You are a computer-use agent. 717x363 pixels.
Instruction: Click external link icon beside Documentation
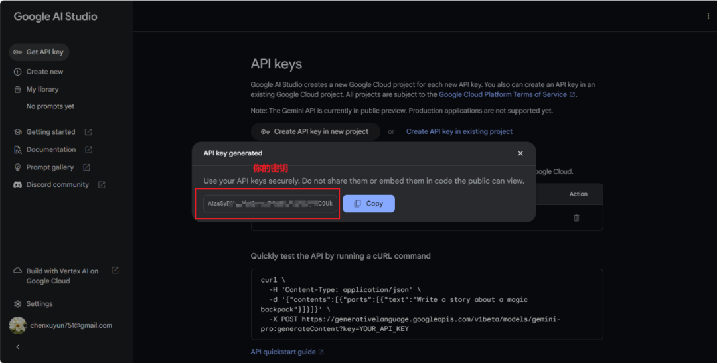89,149
